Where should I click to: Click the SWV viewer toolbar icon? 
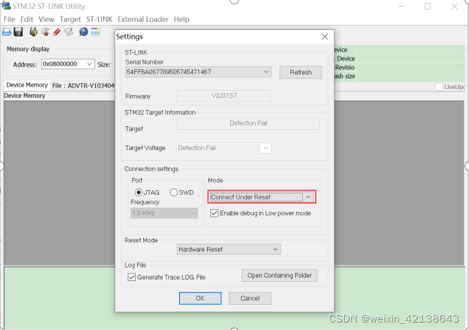96,31
